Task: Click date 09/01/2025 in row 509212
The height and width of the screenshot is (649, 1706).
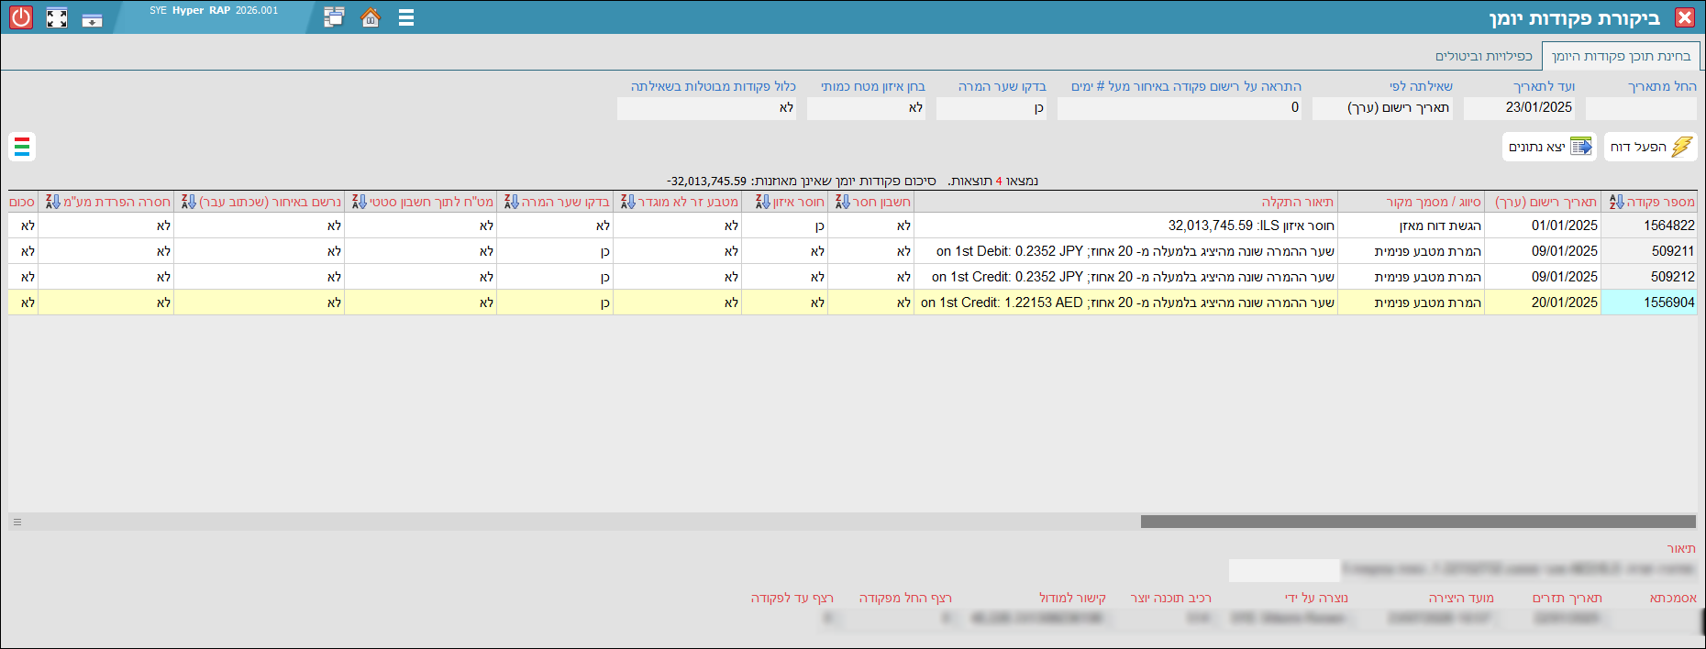Action: pos(1543,277)
